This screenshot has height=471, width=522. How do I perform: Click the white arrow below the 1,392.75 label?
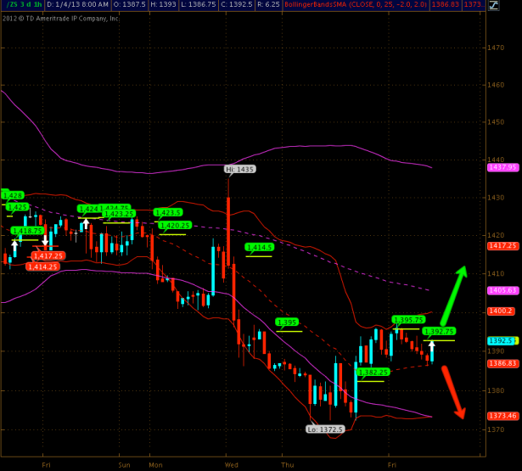pyautogui.click(x=432, y=347)
